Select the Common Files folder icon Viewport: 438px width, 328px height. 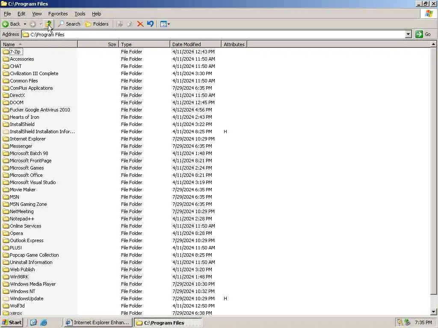6,81
